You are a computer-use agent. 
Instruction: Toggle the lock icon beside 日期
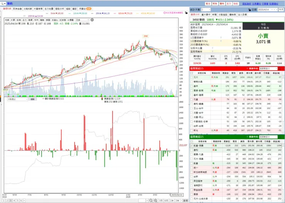pyautogui.click(x=250, y=10)
